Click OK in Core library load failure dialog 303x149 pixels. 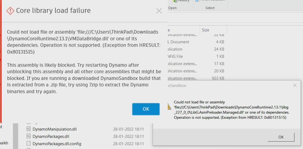(146, 109)
